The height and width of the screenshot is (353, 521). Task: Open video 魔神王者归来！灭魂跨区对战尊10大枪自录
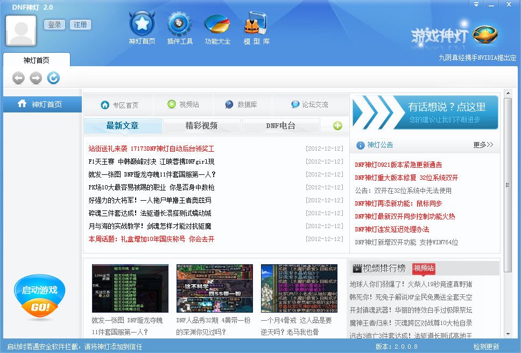[411, 323]
